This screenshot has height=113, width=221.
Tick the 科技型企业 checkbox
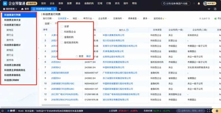62,32
